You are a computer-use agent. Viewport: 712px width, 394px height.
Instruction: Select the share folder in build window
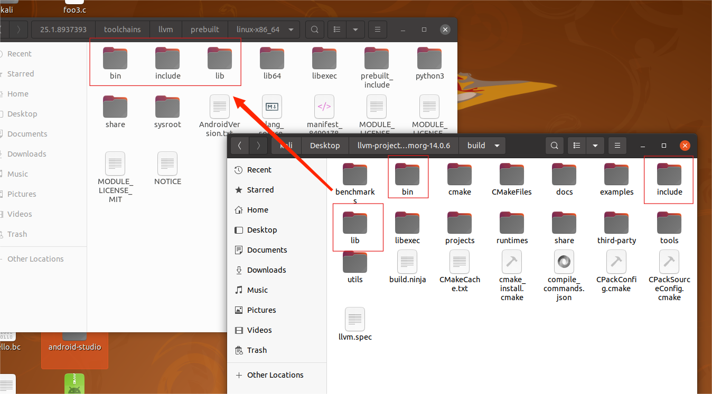[x=564, y=228]
